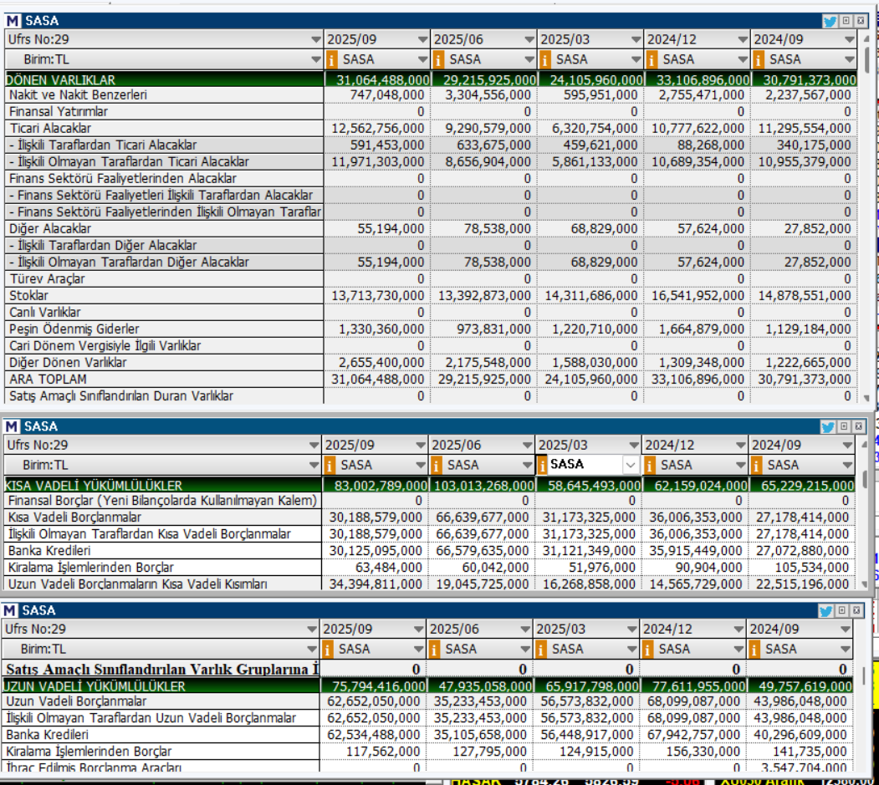Click the Twitter icon in the middle SASA window
This screenshot has width=879, height=785.
[x=828, y=426]
